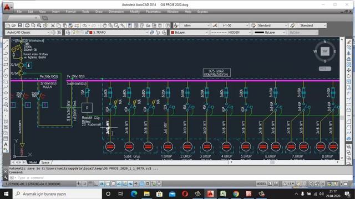Save the drawing with the floppy icon
Viewport: 355px width, 199px height.
pos(20,25)
